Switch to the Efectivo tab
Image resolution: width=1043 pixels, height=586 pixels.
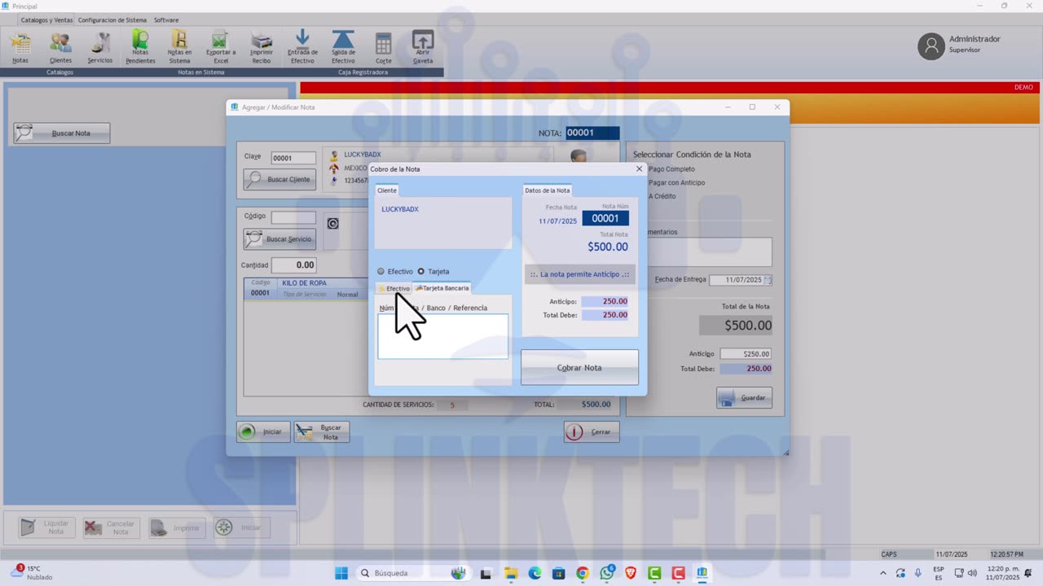[394, 288]
